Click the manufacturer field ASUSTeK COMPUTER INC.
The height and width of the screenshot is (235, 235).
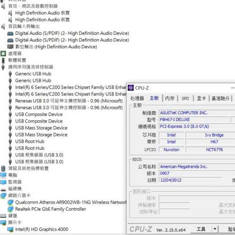(197, 113)
